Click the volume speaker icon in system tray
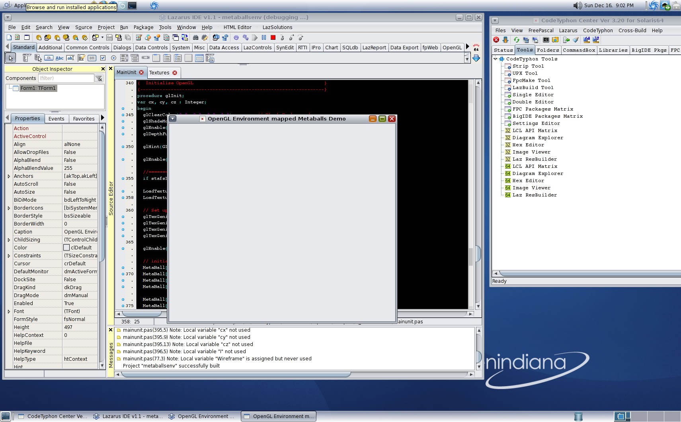The image size is (681, 422). [578, 5]
